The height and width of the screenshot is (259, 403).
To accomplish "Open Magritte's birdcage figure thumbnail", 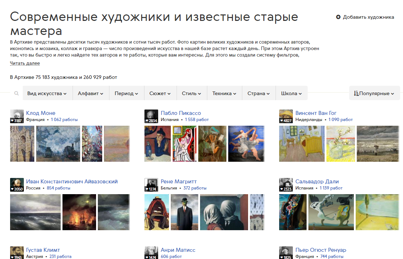I will pos(157,212).
